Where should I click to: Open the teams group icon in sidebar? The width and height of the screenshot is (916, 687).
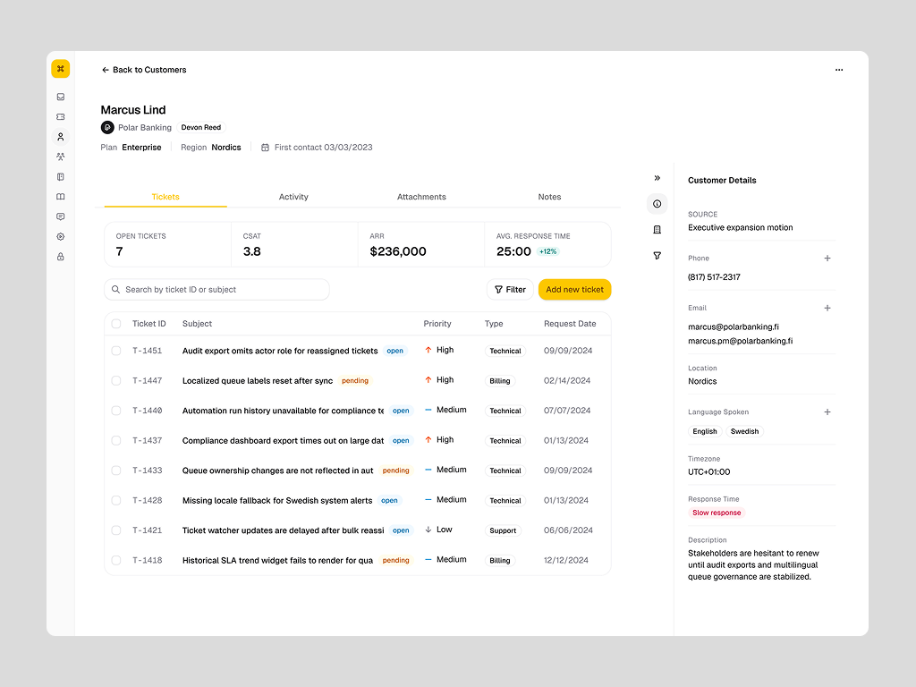pos(60,157)
